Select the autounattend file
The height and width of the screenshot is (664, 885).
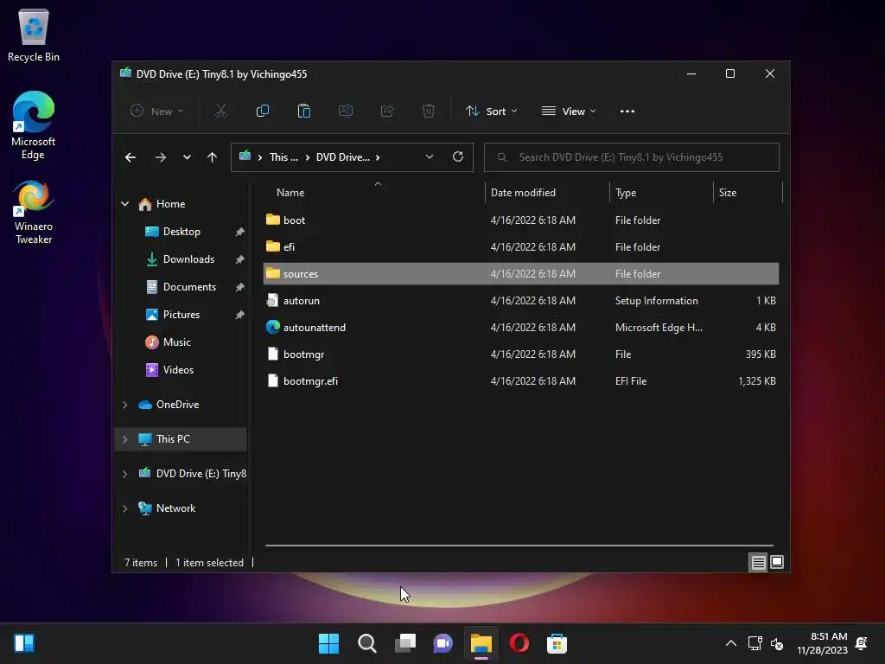[521, 328]
